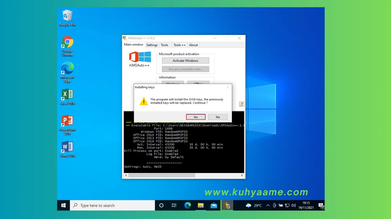Click the volume speaker tray icon
Image resolution: width=391 pixels, height=219 pixels.
(x=294, y=205)
